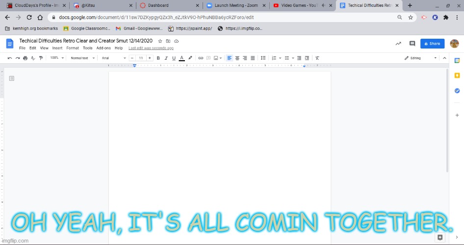Open the Tools menu
Viewport: 464px width, 245px height.
(88, 48)
